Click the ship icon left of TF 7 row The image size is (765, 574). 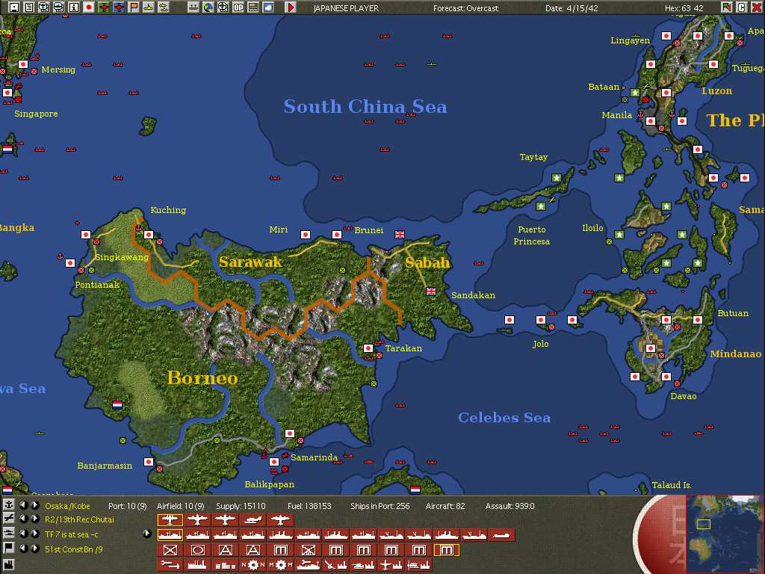pyautogui.click(x=8, y=534)
